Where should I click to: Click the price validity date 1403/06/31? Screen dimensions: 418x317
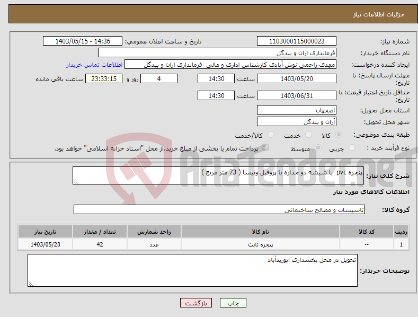tap(297, 95)
